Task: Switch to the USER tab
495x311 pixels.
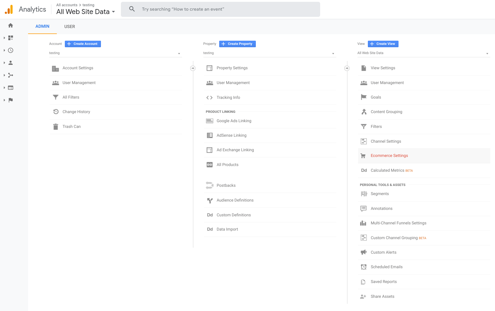Action: (x=70, y=26)
